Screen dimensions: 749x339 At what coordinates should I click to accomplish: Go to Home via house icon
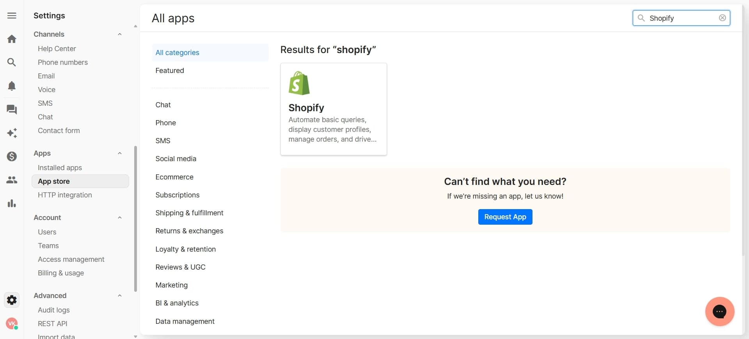[12, 39]
